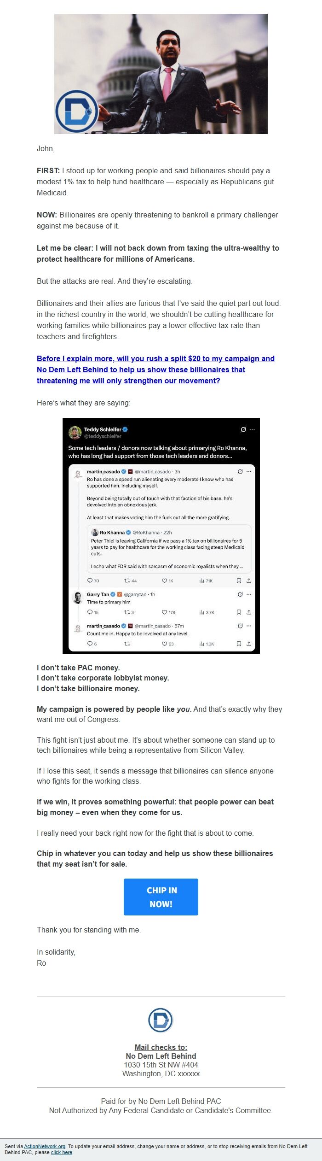Open the more menu on Teddy Schleifer's post
The width and height of the screenshot is (322, 1161).
[253, 429]
